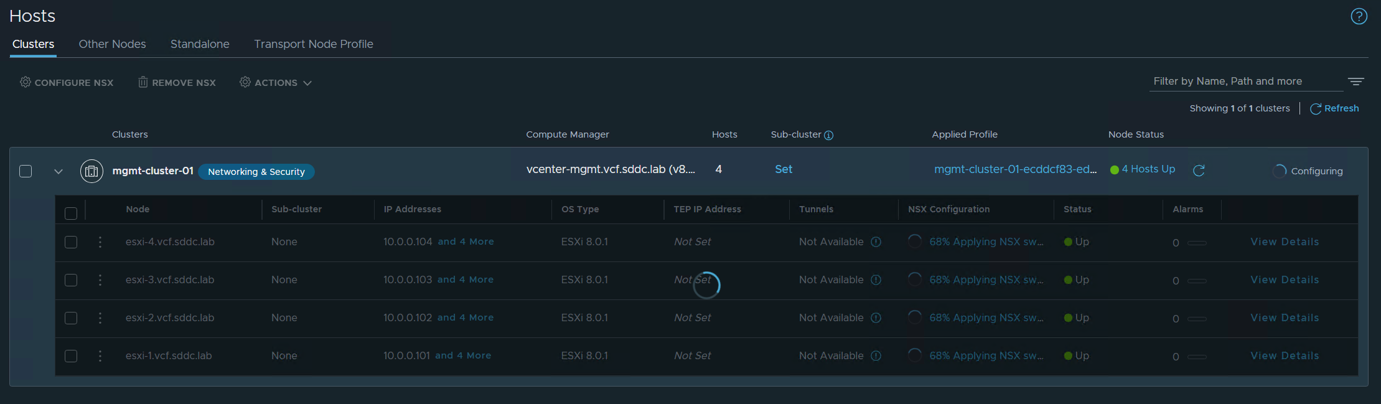Click the filter lines icon beside search

pyautogui.click(x=1355, y=82)
